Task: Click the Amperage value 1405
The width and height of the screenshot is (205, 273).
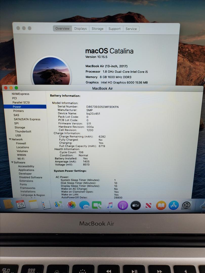Action: (86, 162)
